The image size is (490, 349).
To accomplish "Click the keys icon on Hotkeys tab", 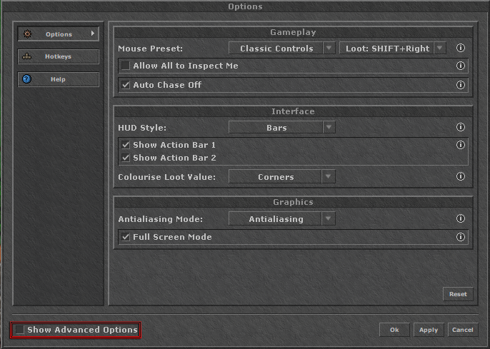I will [27, 56].
